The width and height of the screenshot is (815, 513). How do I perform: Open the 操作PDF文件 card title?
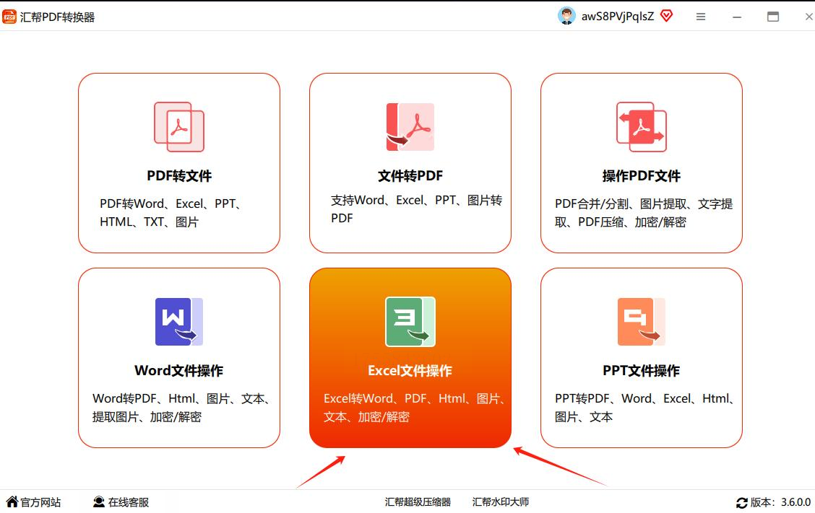641,176
